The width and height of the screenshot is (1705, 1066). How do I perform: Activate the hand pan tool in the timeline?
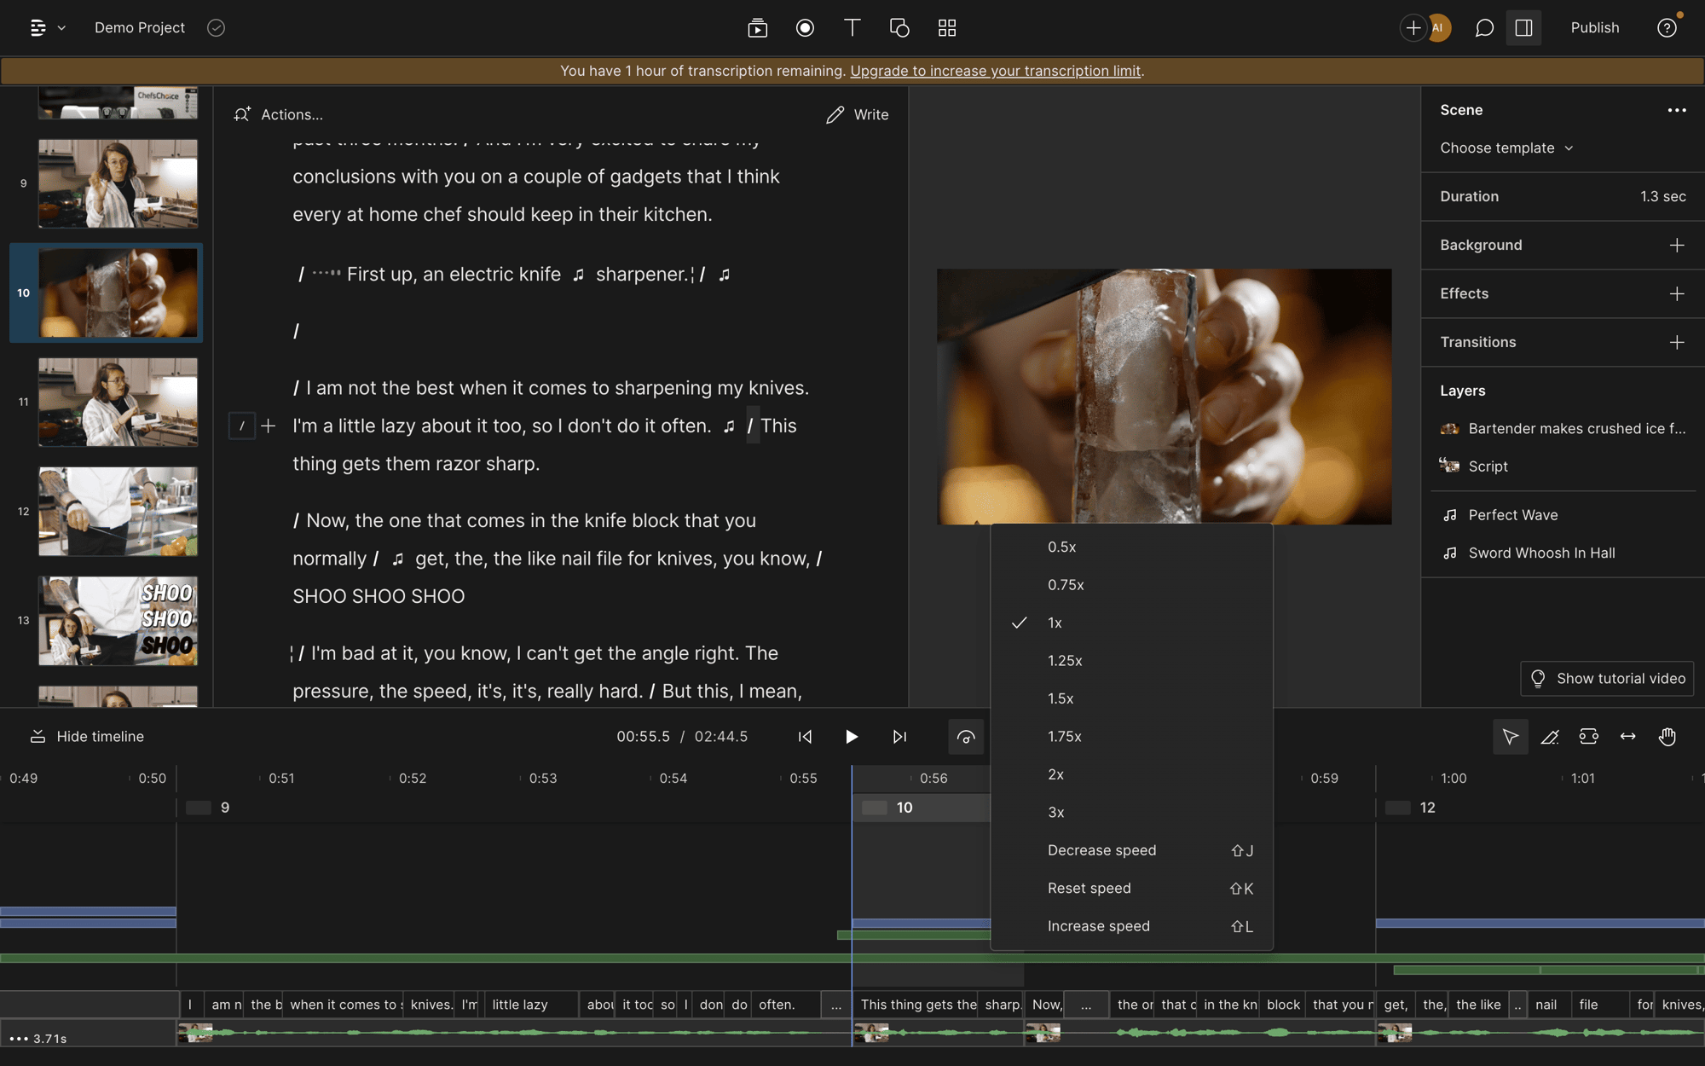pyautogui.click(x=1667, y=736)
